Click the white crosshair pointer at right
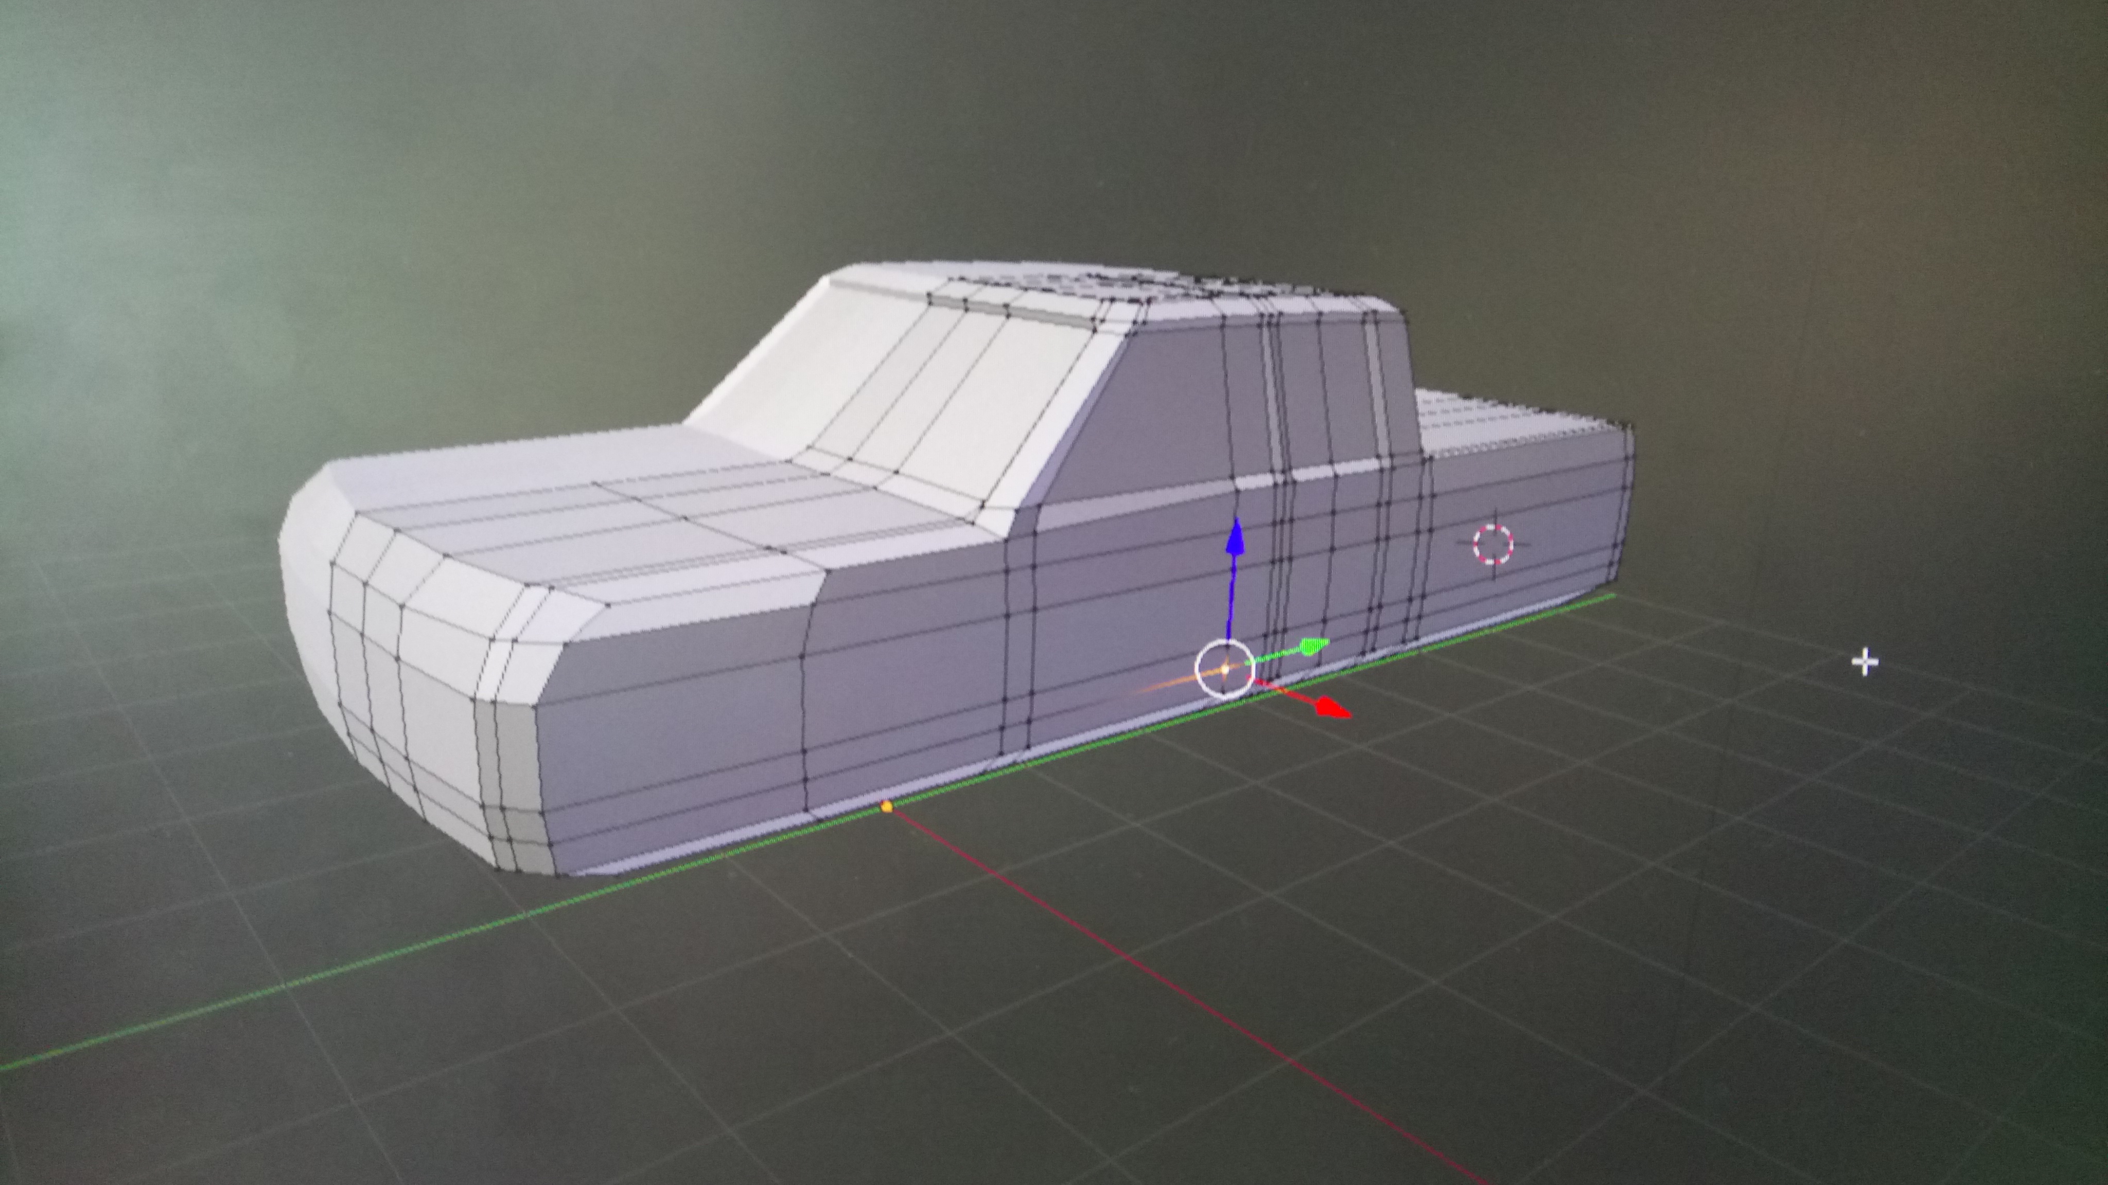 click(1865, 661)
